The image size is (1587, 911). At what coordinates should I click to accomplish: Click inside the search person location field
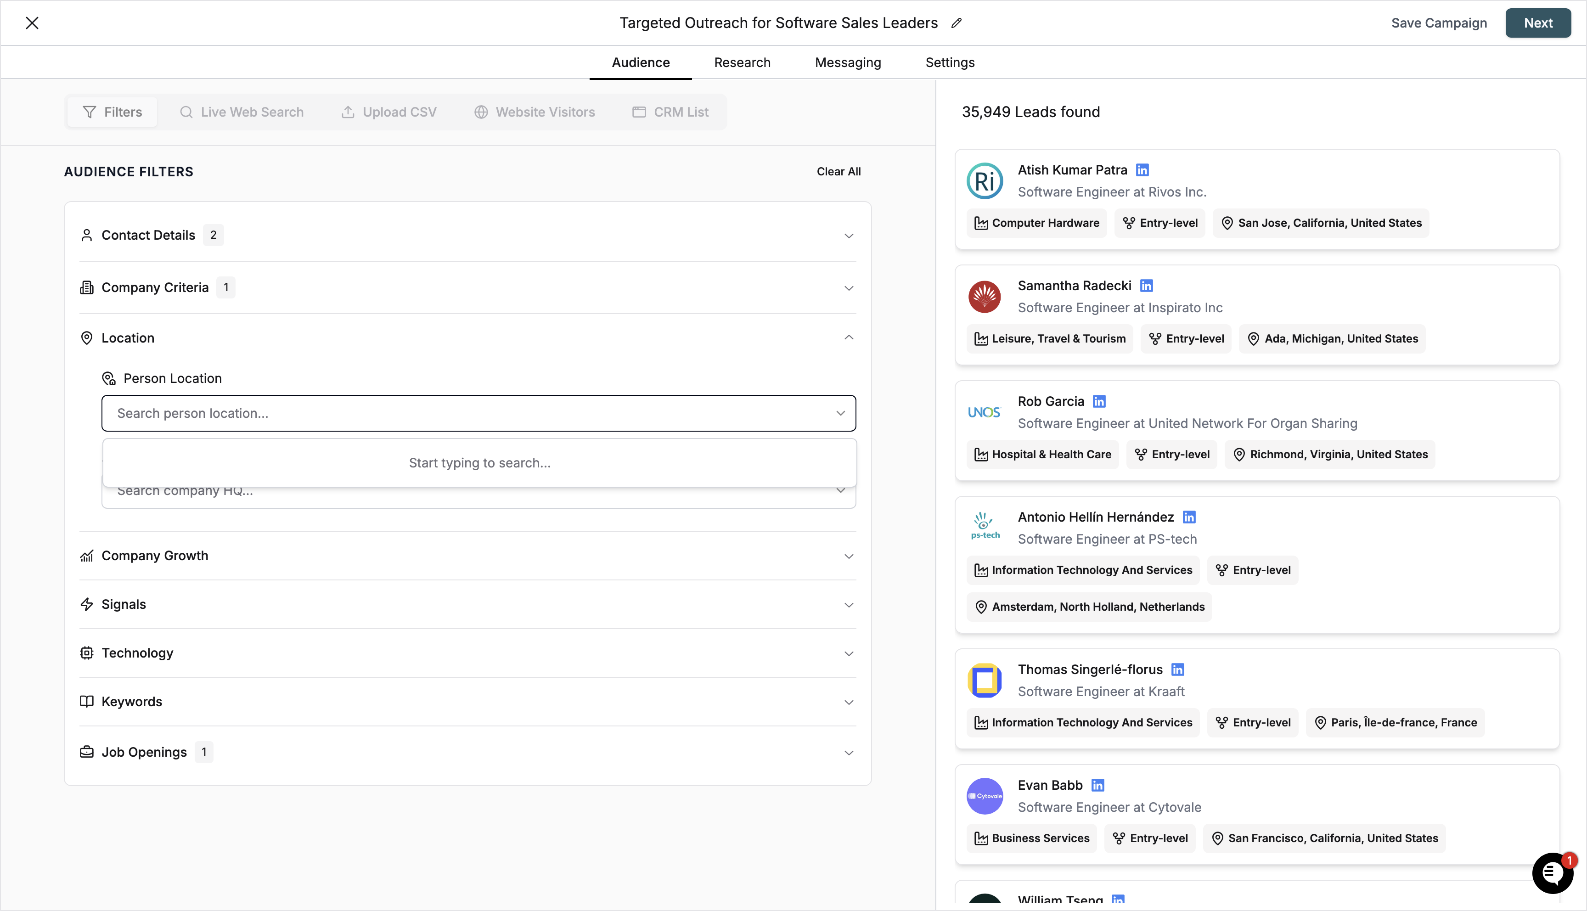coord(438,413)
